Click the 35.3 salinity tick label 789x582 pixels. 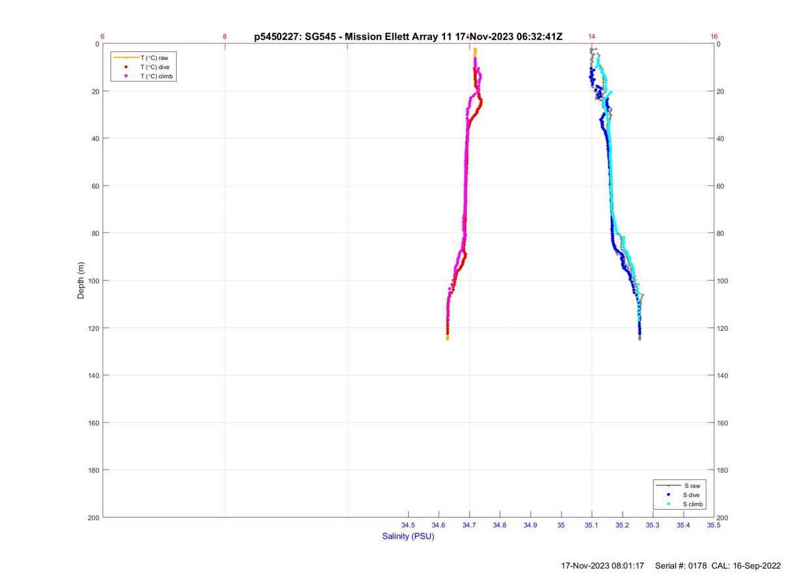652,525
